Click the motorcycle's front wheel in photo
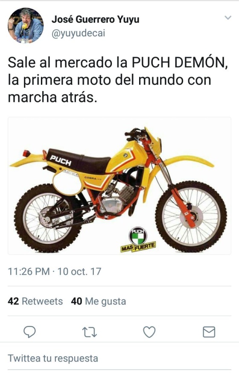 [x=191, y=216]
